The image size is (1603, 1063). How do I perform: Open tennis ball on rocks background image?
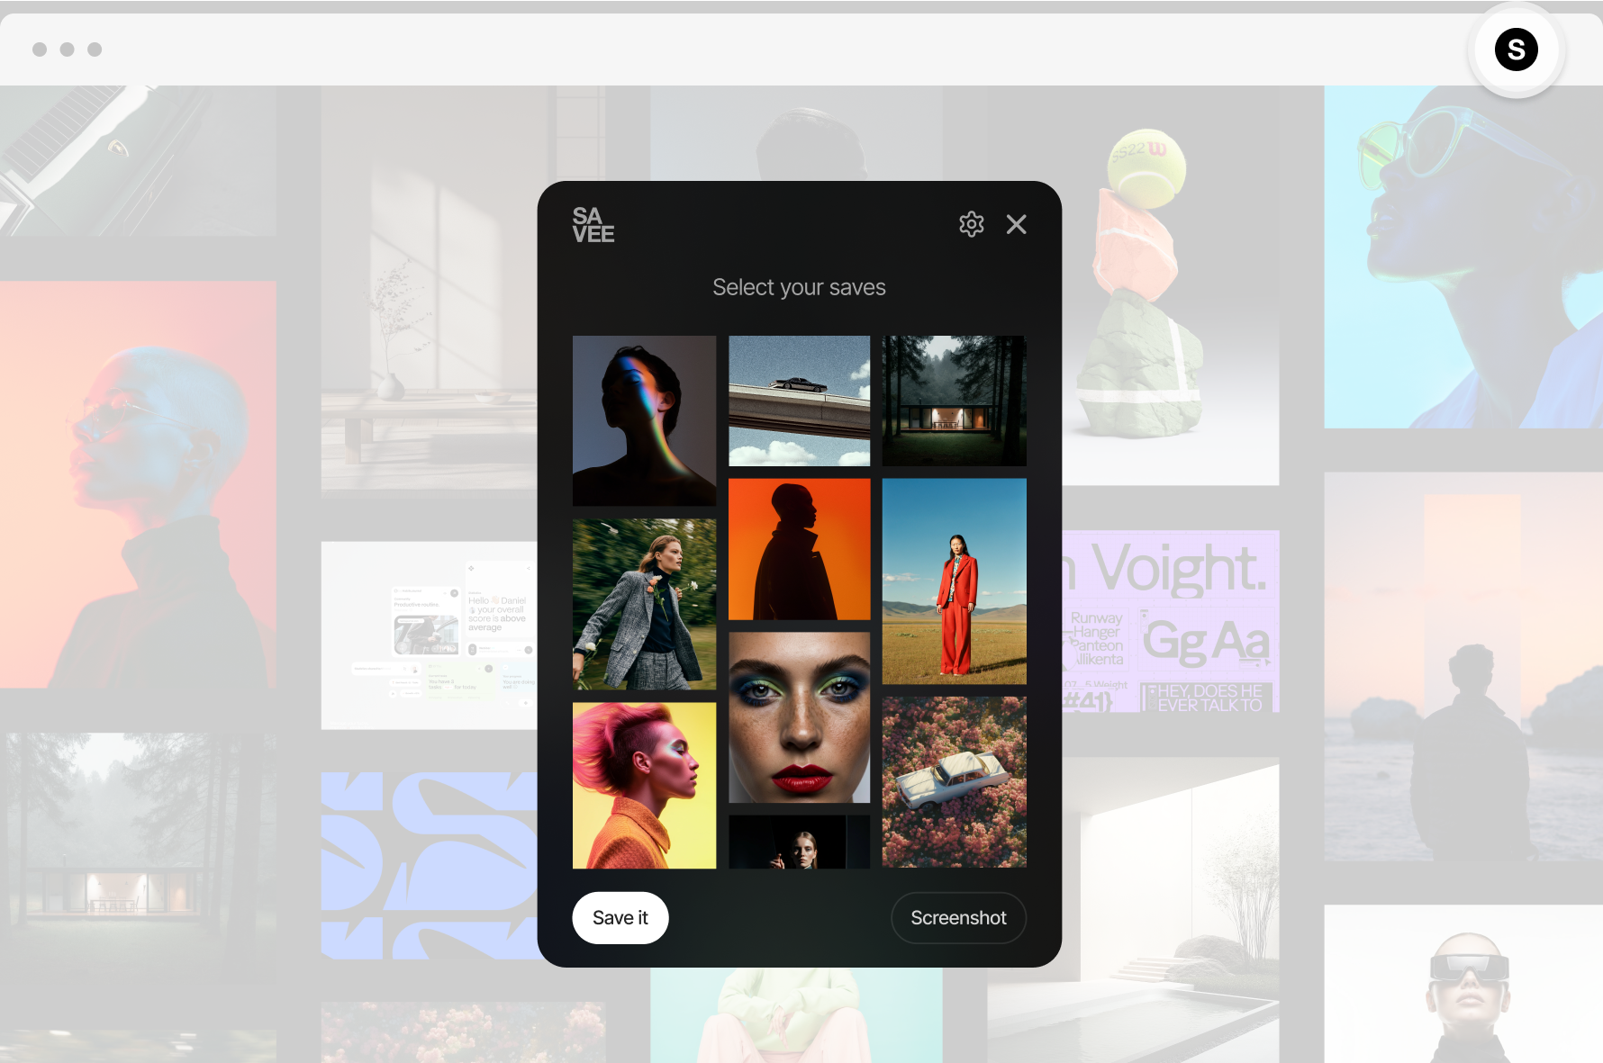(x=1171, y=286)
